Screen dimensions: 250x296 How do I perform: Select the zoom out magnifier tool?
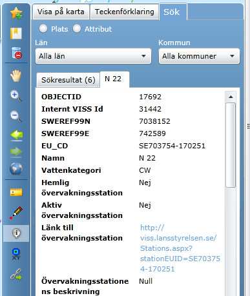pos(16,116)
